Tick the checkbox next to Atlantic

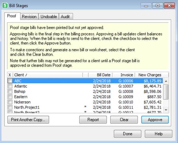pos(10,86)
